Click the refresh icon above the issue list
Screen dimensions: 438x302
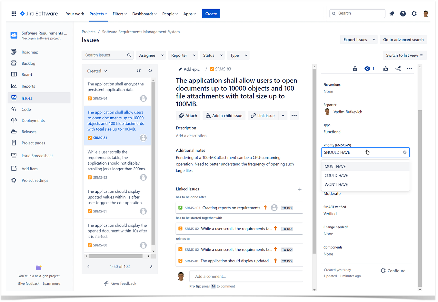150,71
